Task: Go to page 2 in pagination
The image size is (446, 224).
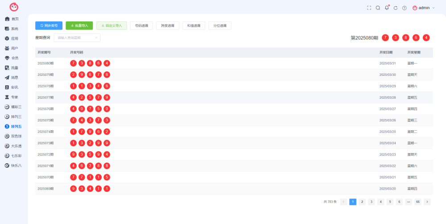Action: click(362, 202)
